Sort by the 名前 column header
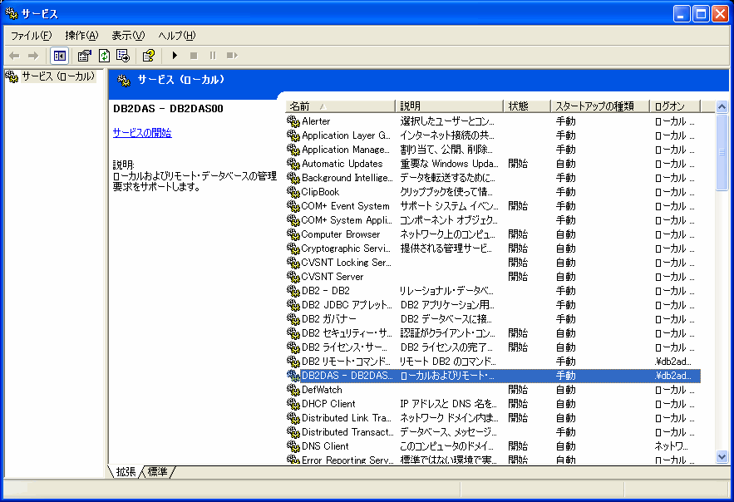Image resolution: width=734 pixels, height=502 pixels. pyautogui.click(x=340, y=106)
